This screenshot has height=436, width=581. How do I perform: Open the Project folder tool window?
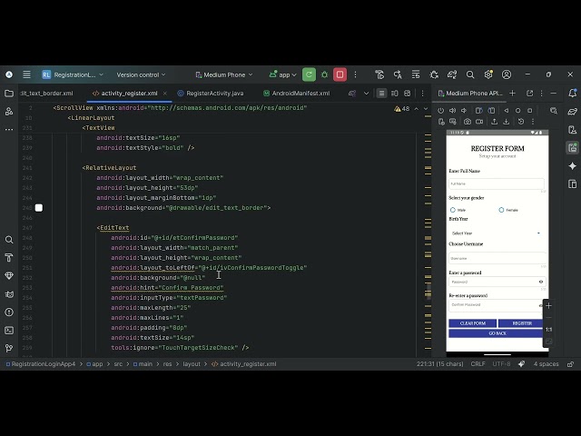tap(9, 93)
